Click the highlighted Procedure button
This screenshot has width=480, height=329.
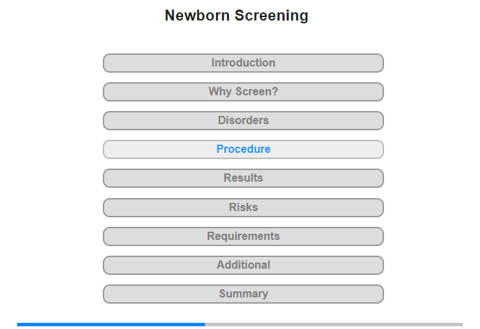(243, 149)
